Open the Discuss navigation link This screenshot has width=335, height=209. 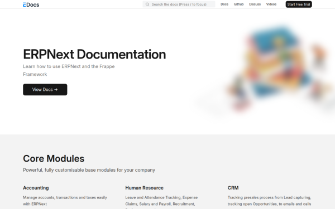click(x=255, y=4)
